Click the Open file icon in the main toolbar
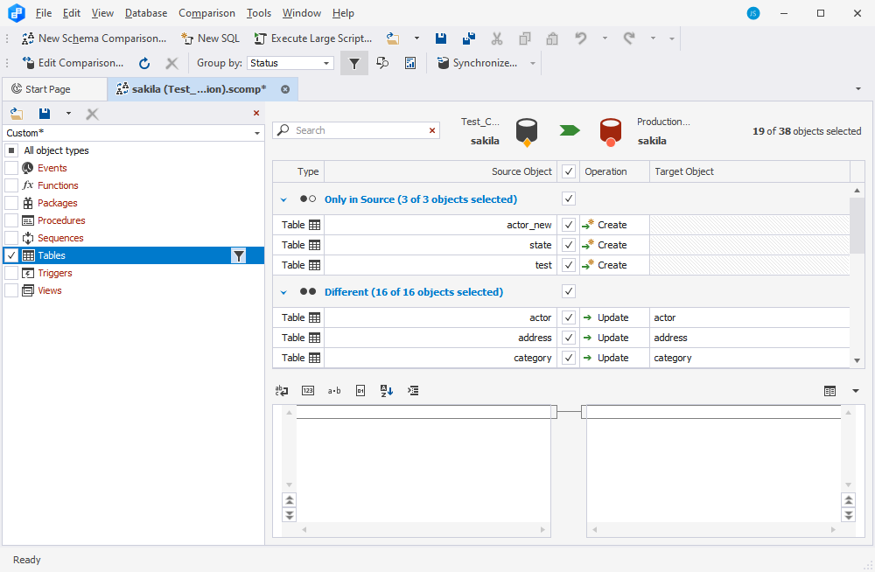The height and width of the screenshot is (572, 875). pos(393,38)
